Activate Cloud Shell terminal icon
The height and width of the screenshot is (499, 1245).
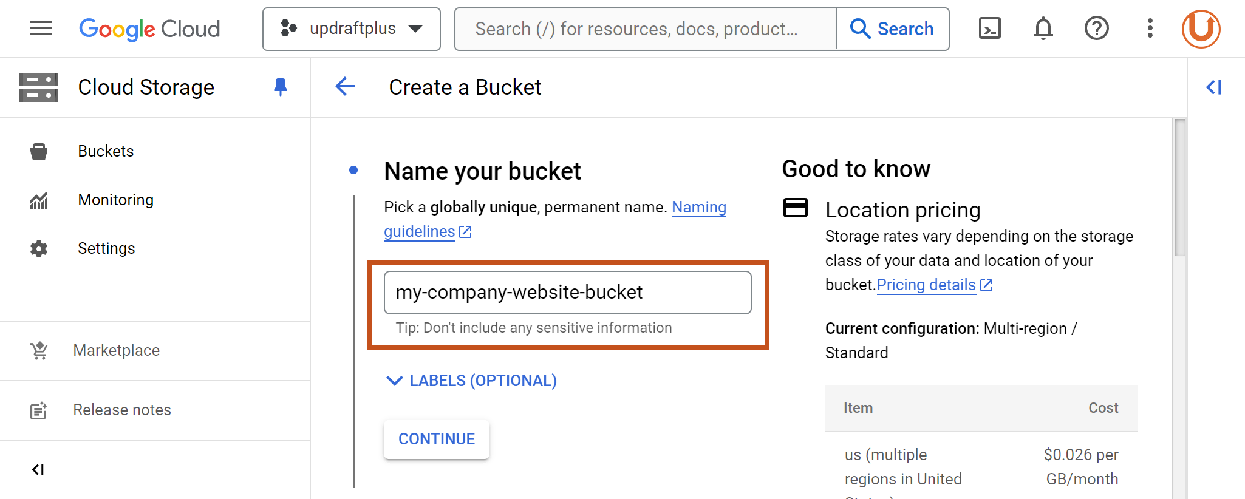(989, 29)
